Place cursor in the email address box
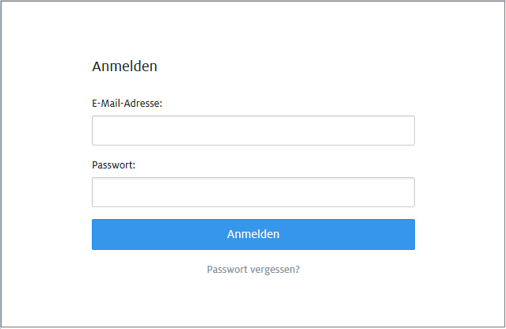The width and height of the screenshot is (506, 329). [253, 130]
